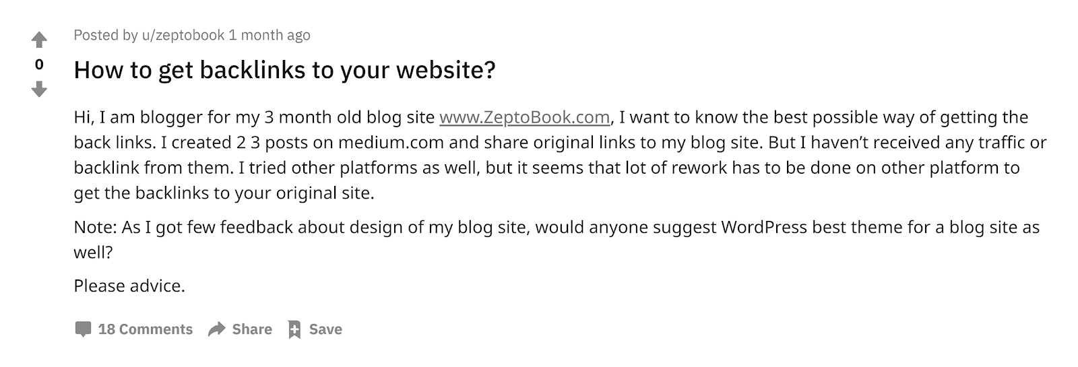
Task: Click the "Posted by" label text
Action: pos(106,35)
